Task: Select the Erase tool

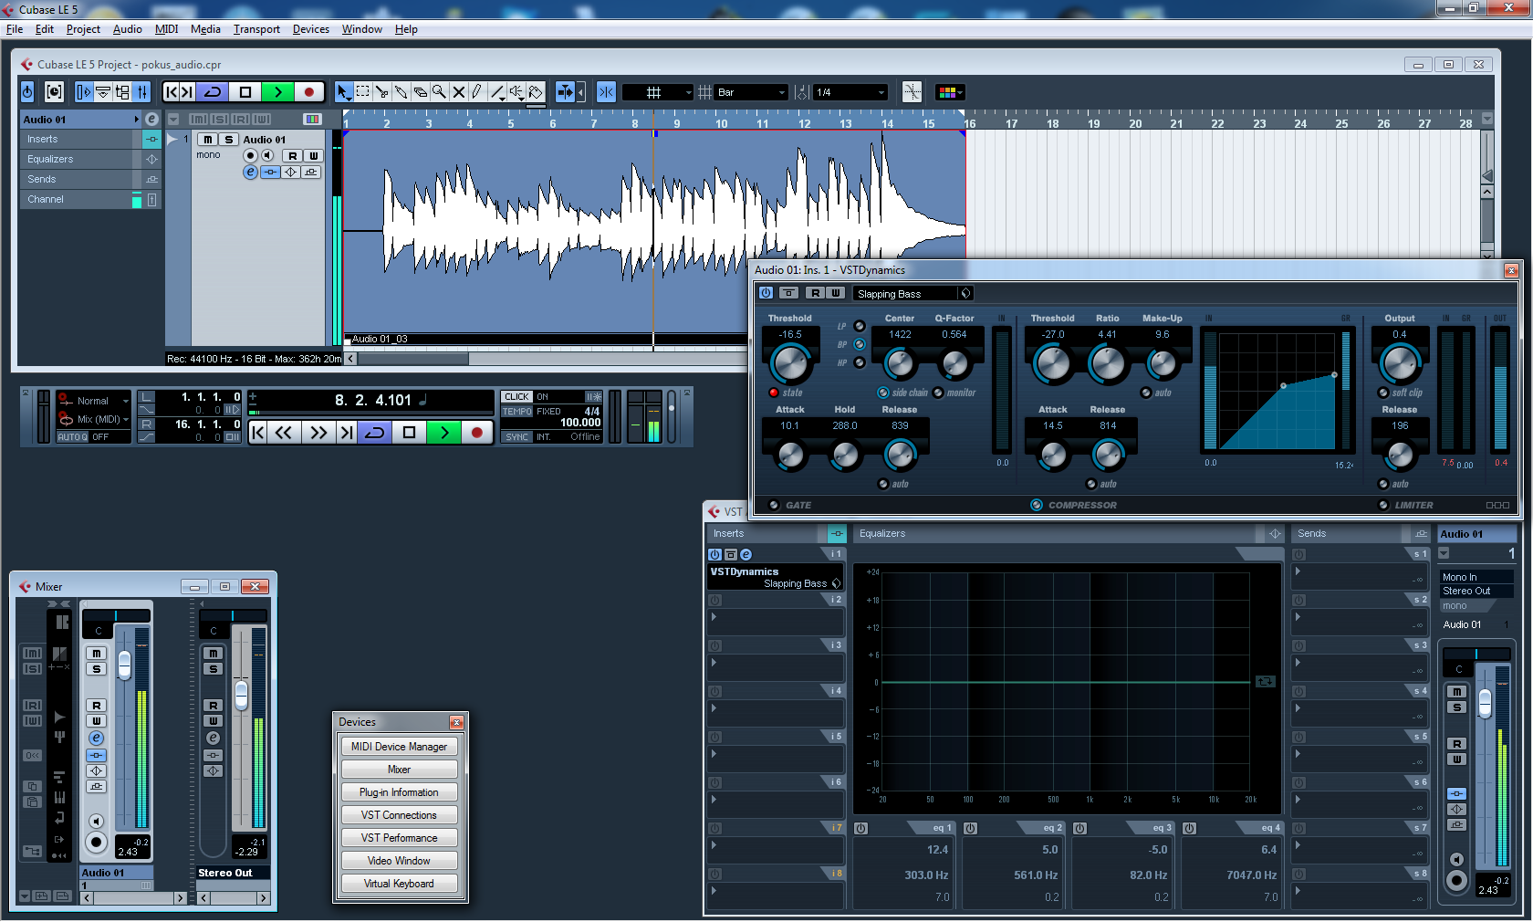Action: click(x=420, y=92)
